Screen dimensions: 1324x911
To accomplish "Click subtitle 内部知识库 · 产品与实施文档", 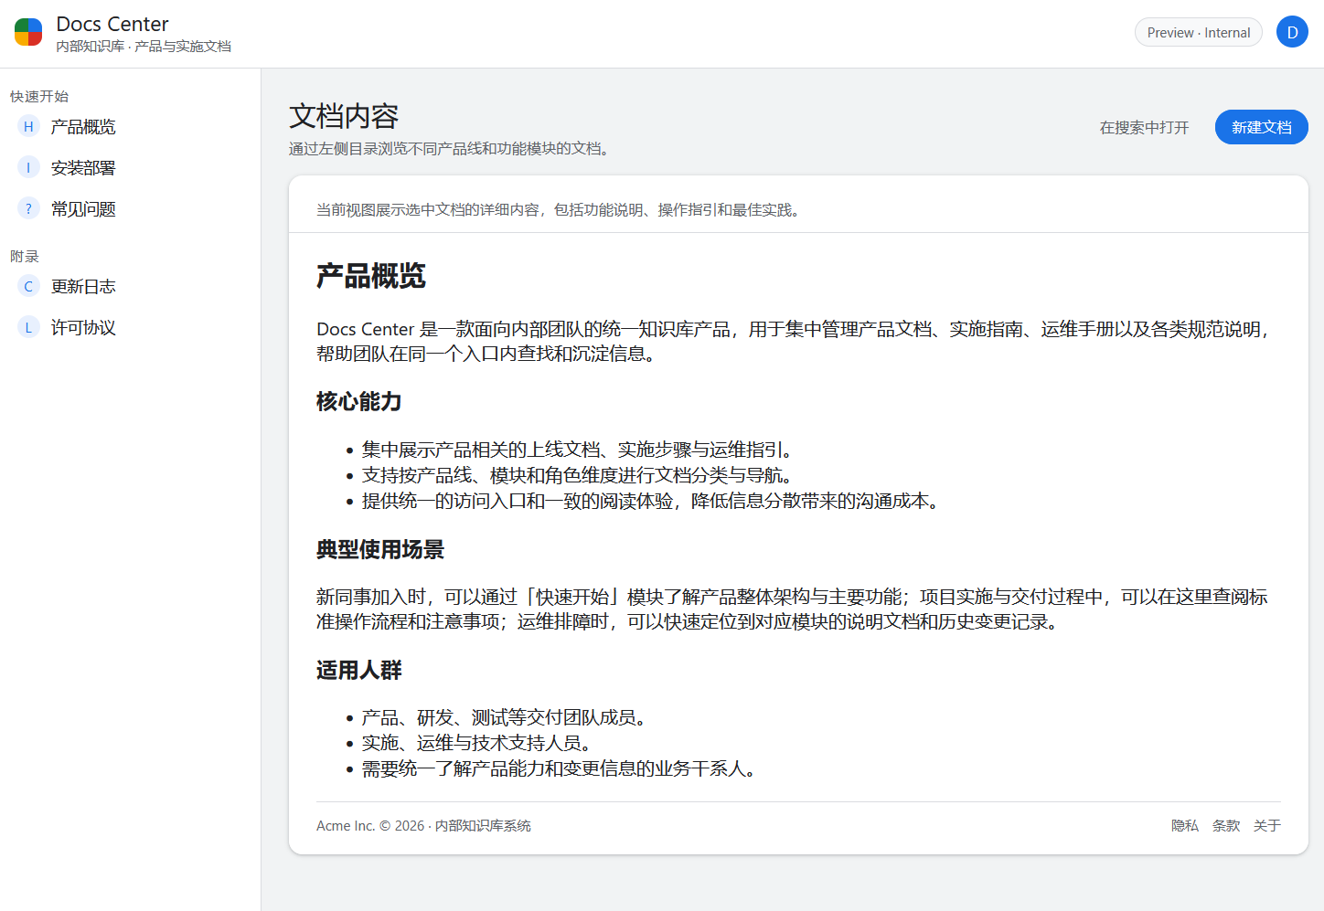I will [x=144, y=47].
